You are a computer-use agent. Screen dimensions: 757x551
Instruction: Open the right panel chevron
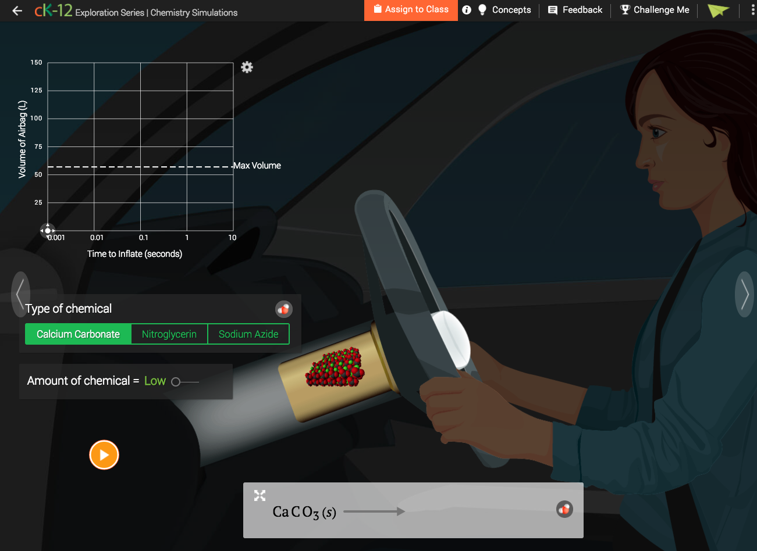click(745, 295)
